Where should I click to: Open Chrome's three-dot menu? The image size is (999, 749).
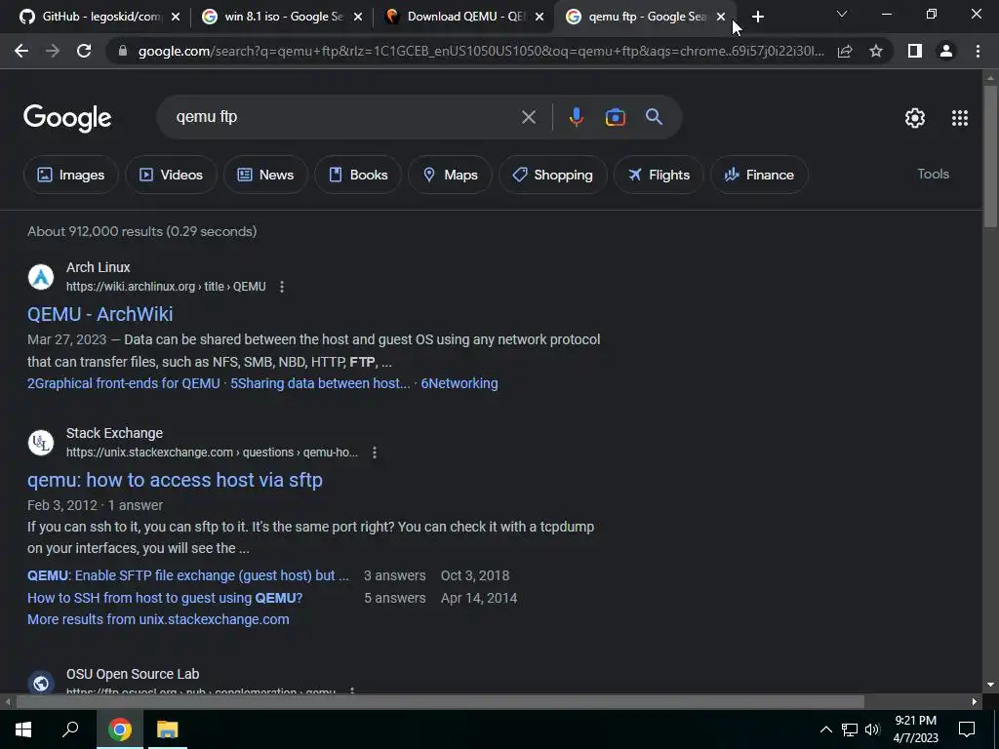(978, 51)
